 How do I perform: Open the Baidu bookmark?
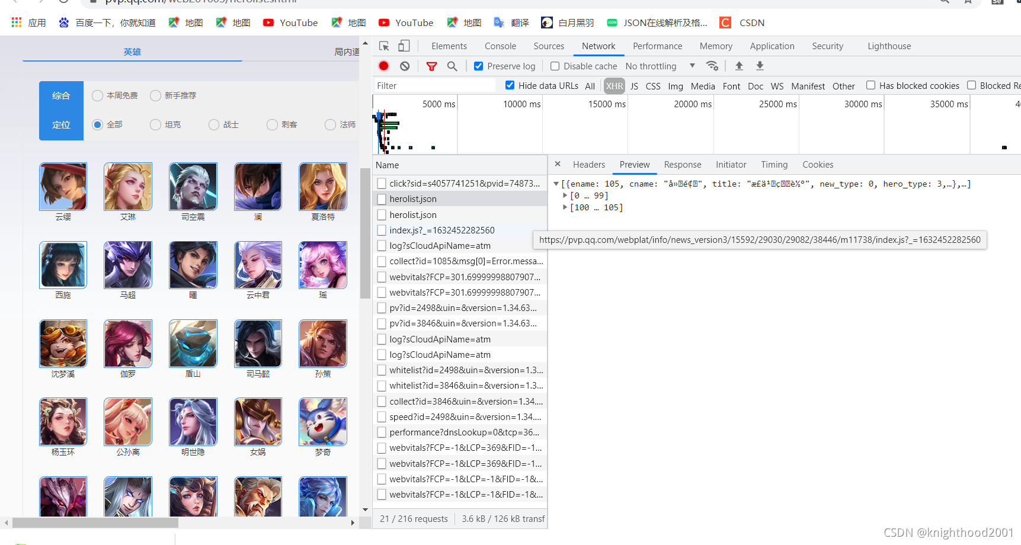(107, 23)
